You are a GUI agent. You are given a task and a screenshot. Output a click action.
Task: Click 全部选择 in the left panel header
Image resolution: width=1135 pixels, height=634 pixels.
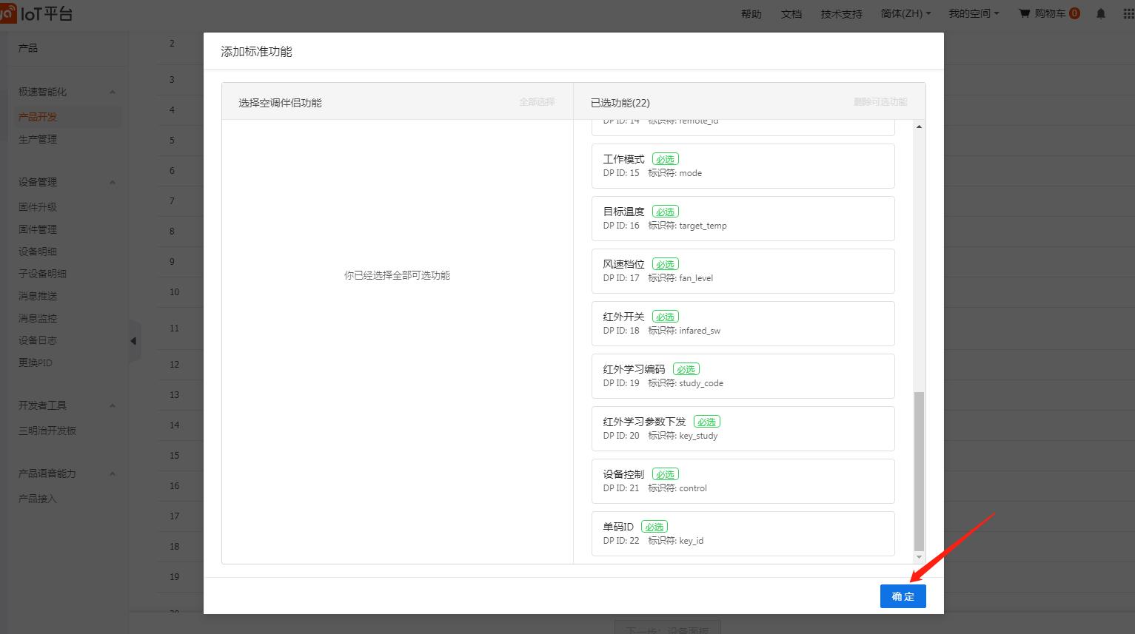[537, 102]
